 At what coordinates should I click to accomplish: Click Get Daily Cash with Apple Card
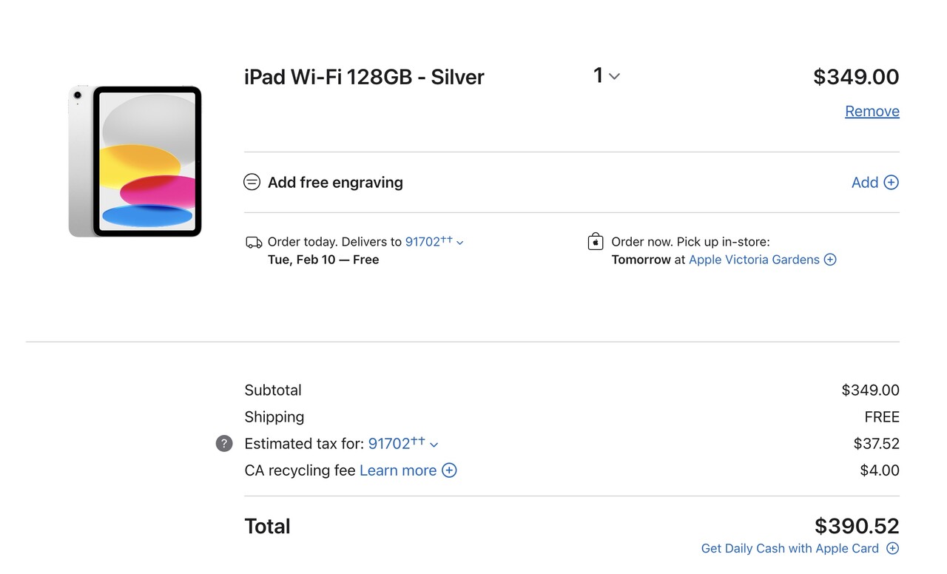(x=789, y=548)
